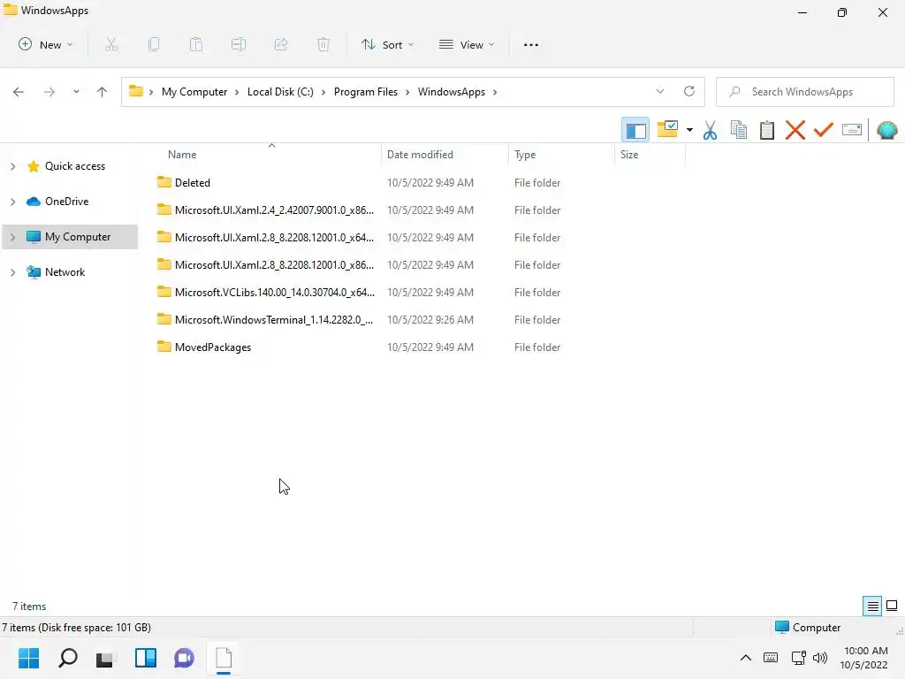
Task: Select Microsoft.UI.Xaml.2.8 x86 folder
Action: click(x=274, y=265)
